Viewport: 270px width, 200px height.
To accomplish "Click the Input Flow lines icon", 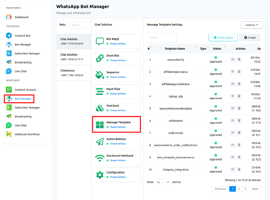I will pyautogui.click(x=100, y=91).
